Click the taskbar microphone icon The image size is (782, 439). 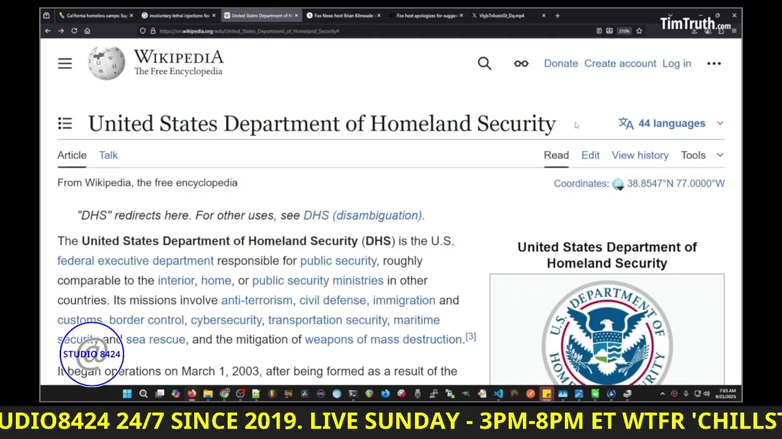click(686, 394)
